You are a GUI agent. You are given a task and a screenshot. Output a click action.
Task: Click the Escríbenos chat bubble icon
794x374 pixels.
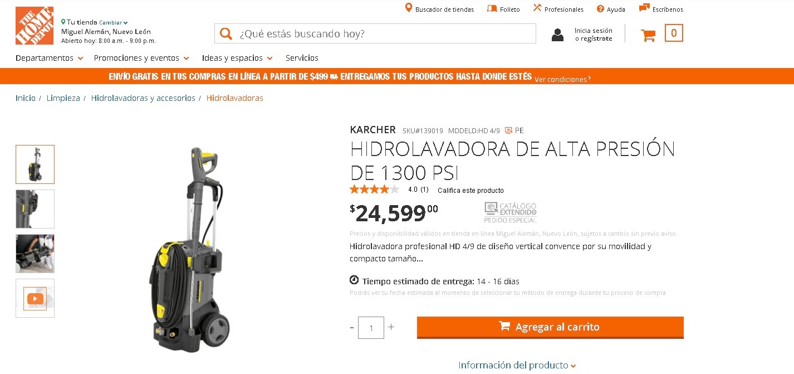click(644, 8)
